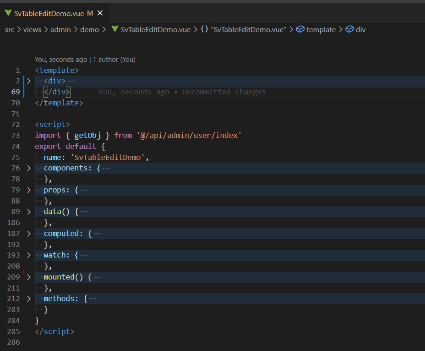Click the 'export default {' line
Image resolution: width=425 pixels, height=351 pixels.
(70, 147)
